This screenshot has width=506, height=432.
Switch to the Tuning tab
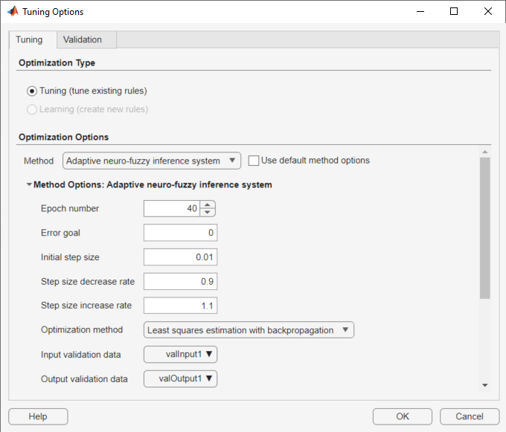click(x=33, y=39)
